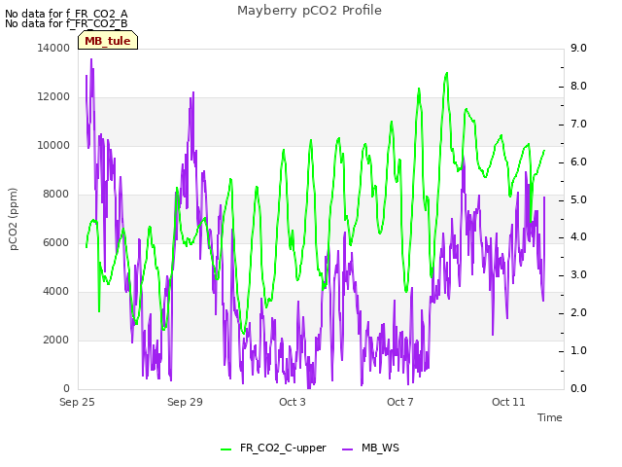Click the MB_WS legend label
Screen dimensions: 622x467
pyautogui.click(x=380, y=448)
